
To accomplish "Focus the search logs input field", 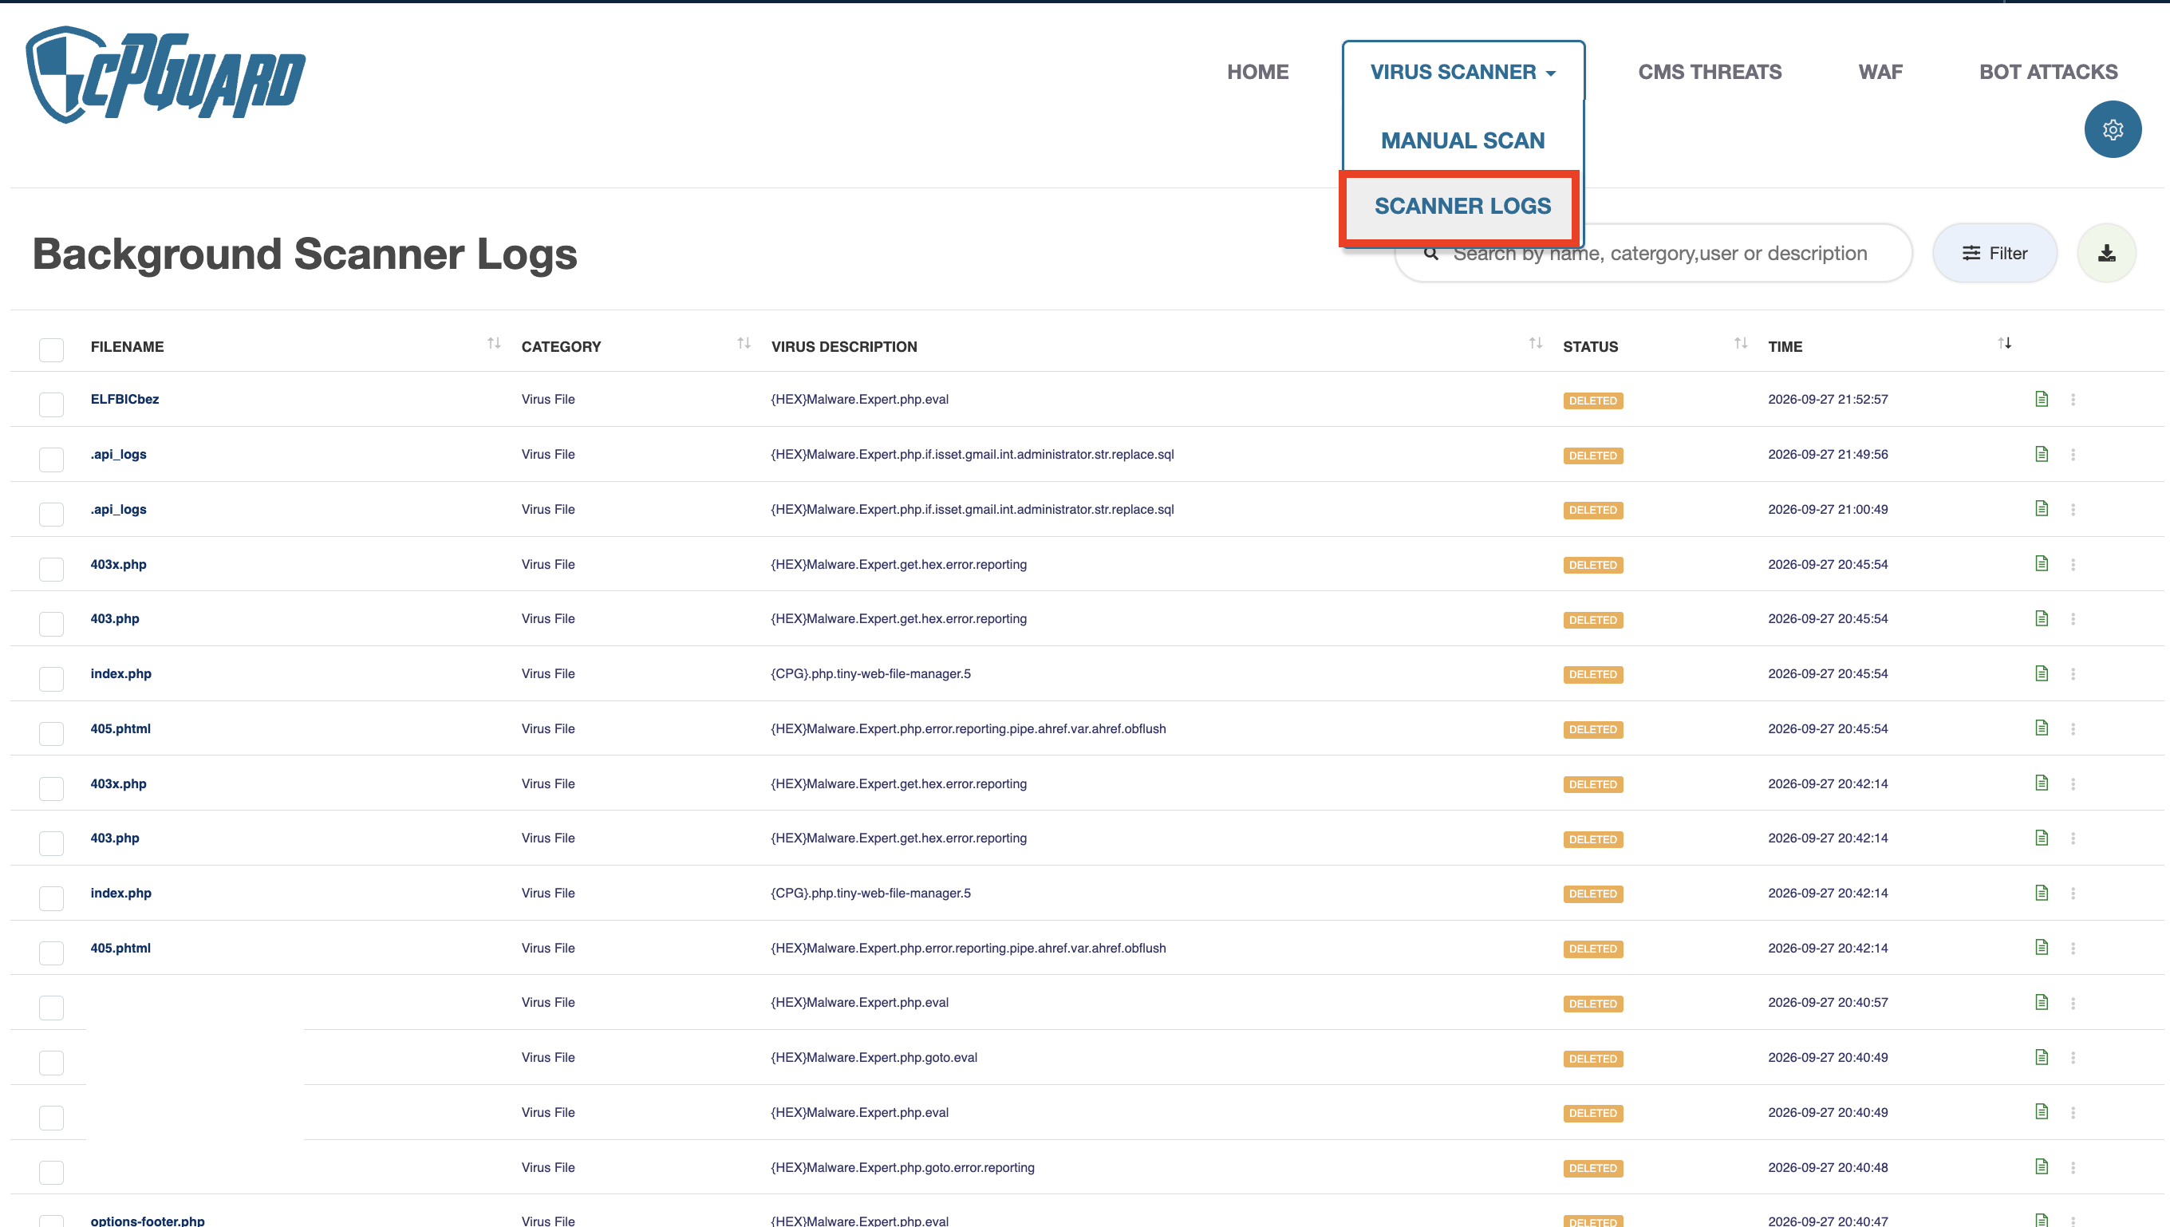I will [1653, 253].
